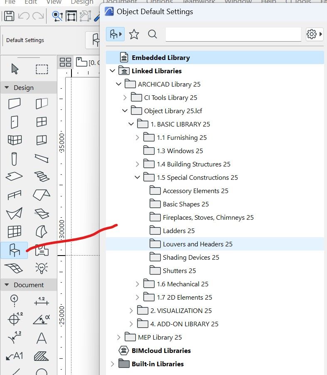
Task: Select Basic Shapes 25 folder
Action: (179, 204)
